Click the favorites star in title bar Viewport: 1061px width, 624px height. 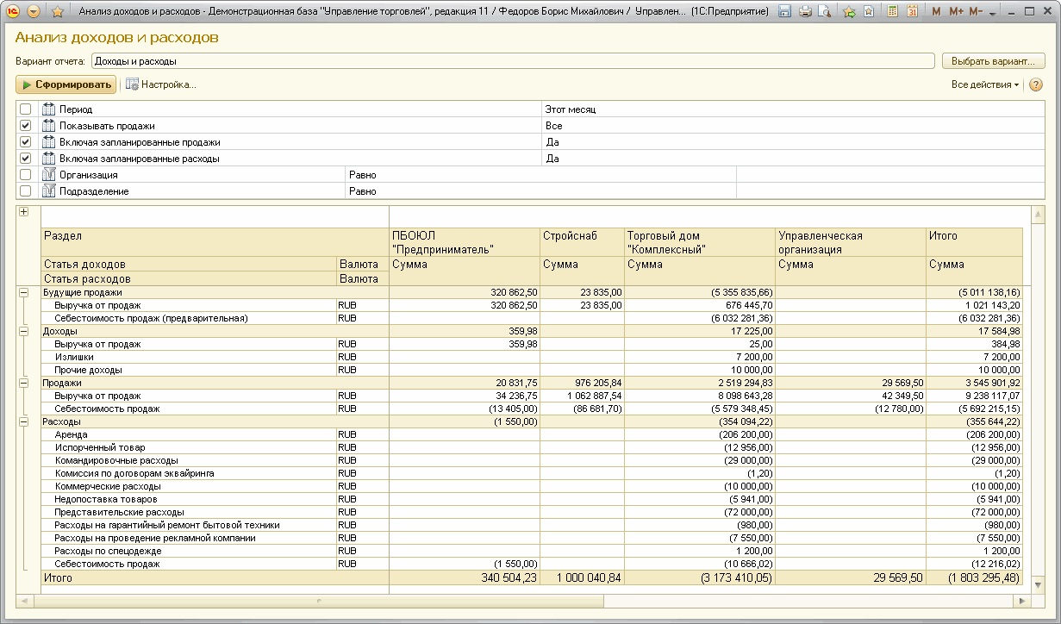(58, 12)
